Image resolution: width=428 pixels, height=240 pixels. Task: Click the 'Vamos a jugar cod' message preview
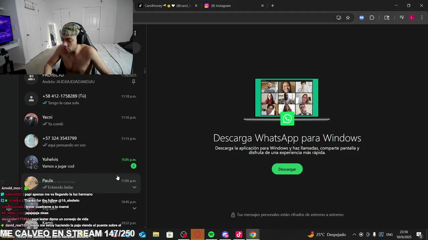coord(58,166)
